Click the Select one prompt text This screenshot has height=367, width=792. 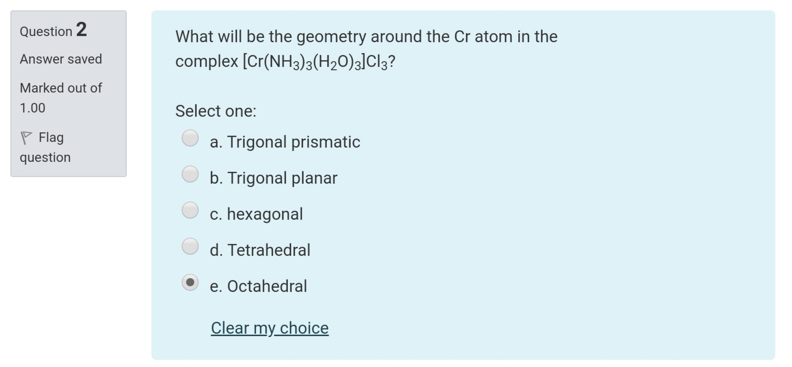(216, 111)
